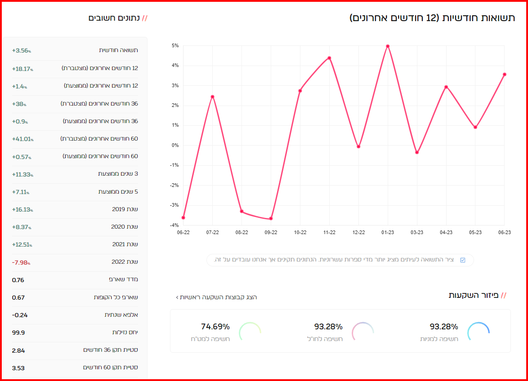
Task: Click the +1.4% average 12-month value
Action: (x=19, y=86)
